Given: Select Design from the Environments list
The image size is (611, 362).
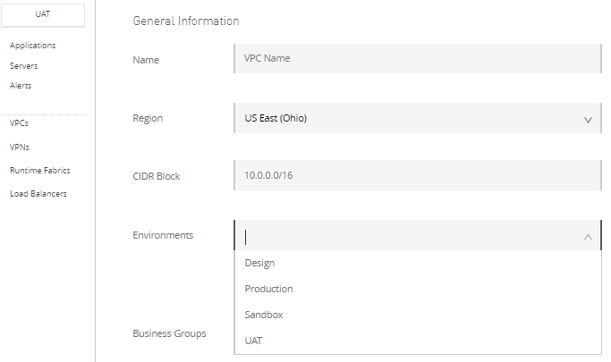Looking at the screenshot, I should (259, 263).
